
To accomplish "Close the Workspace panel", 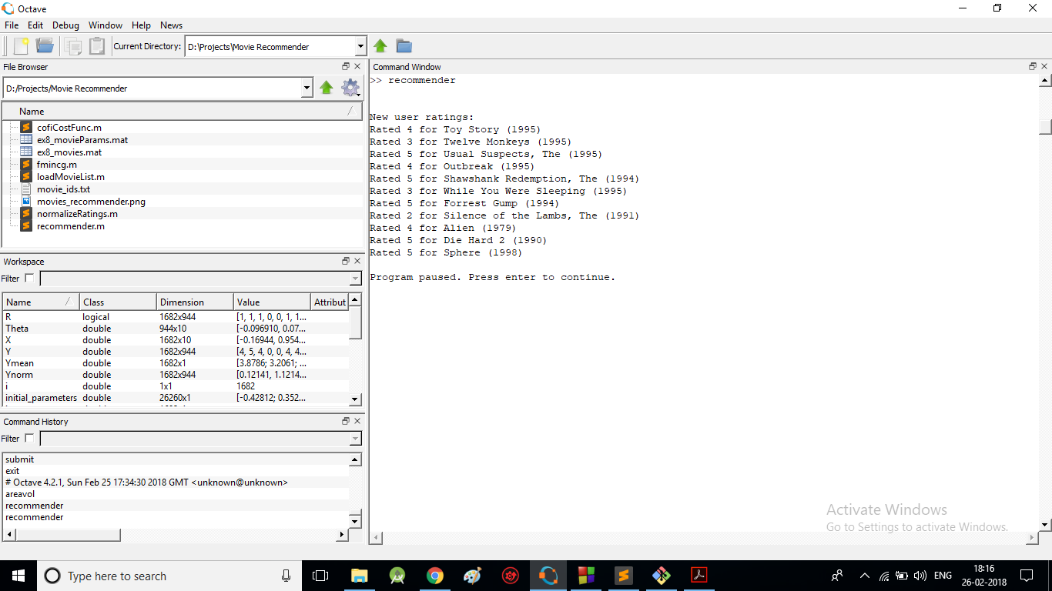I will (x=357, y=262).
